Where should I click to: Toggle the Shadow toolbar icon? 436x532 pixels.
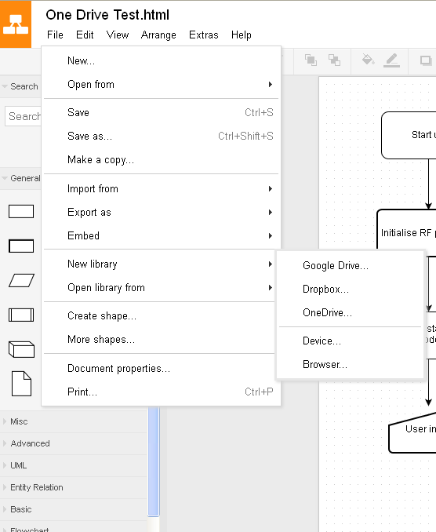[x=426, y=60]
